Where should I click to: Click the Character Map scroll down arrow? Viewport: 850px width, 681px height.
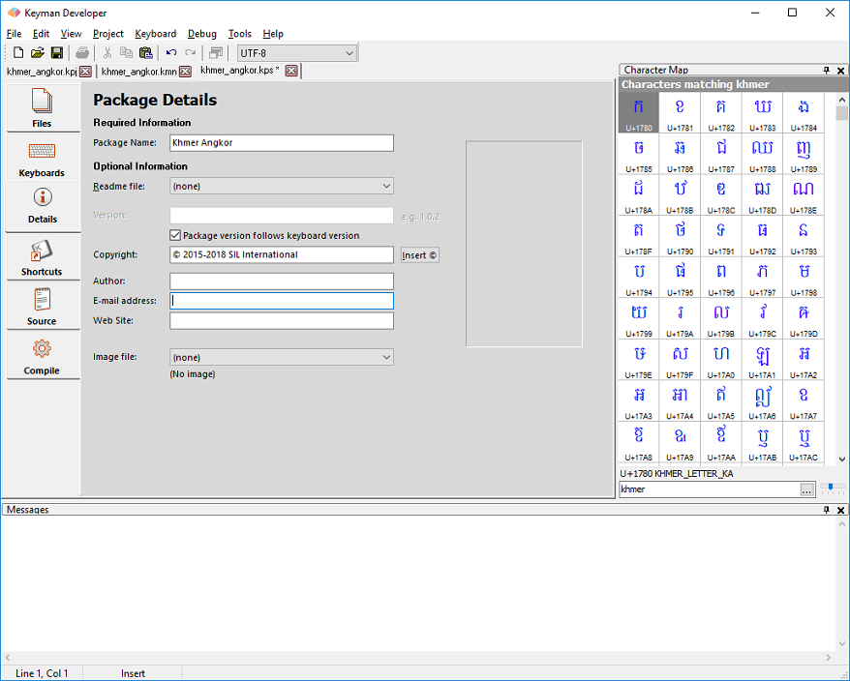(x=842, y=459)
